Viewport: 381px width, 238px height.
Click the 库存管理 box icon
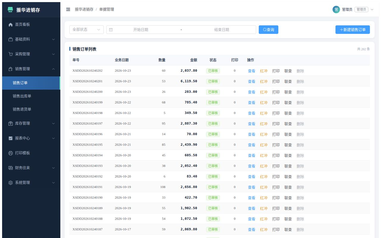(x=10, y=123)
